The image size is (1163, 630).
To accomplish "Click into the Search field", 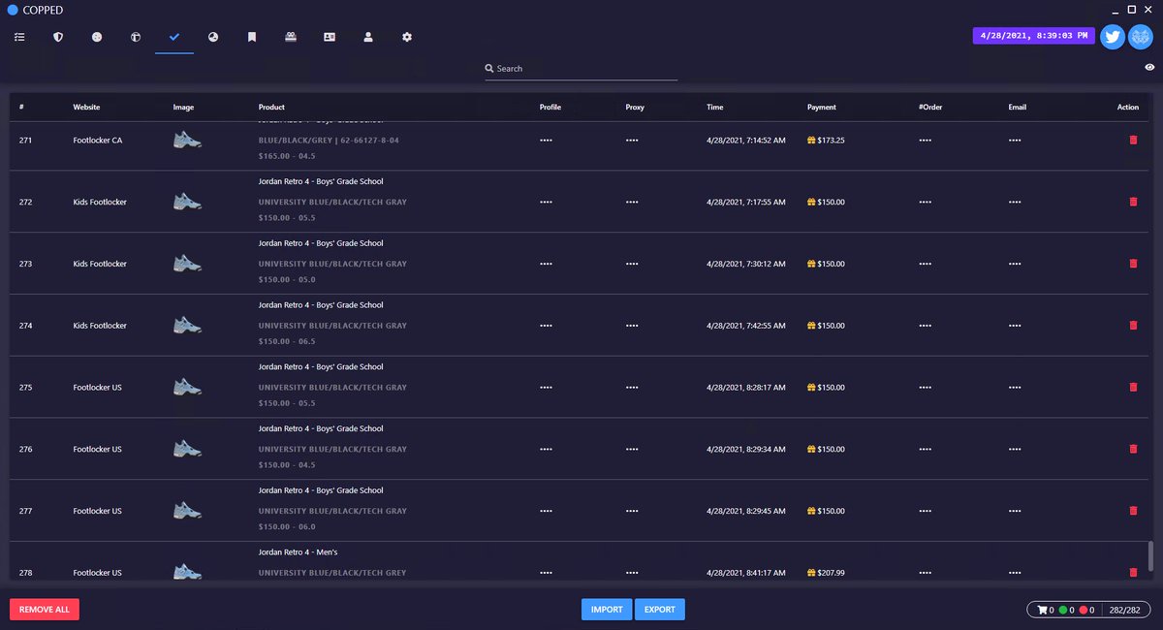I will (x=581, y=69).
